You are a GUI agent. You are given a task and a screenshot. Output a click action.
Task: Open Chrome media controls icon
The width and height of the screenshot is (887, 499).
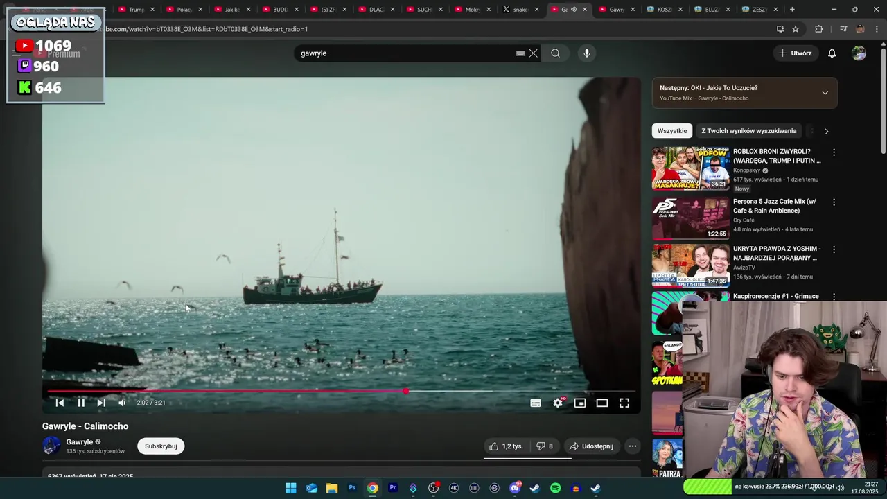pos(843,29)
